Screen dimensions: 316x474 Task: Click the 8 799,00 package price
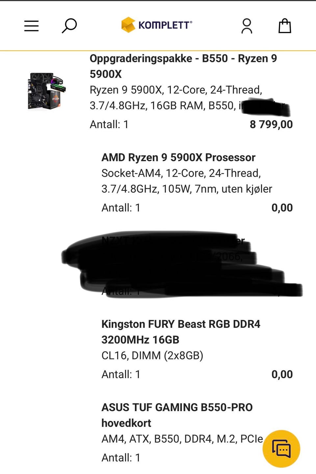271,124
